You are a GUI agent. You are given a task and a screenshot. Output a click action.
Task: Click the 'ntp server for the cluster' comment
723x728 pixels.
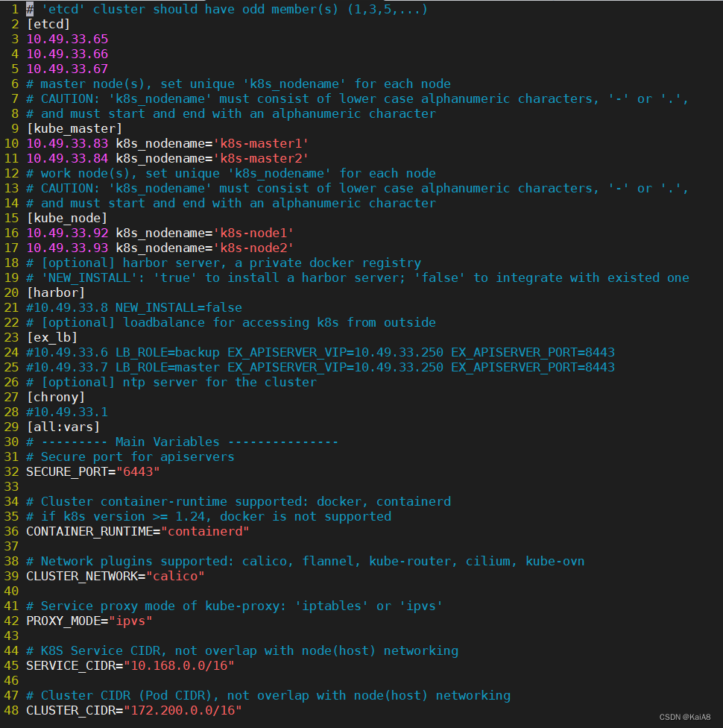pyautogui.click(x=171, y=382)
